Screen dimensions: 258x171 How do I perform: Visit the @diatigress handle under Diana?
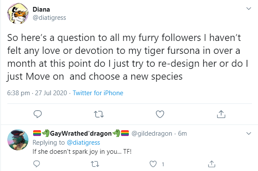50,18
